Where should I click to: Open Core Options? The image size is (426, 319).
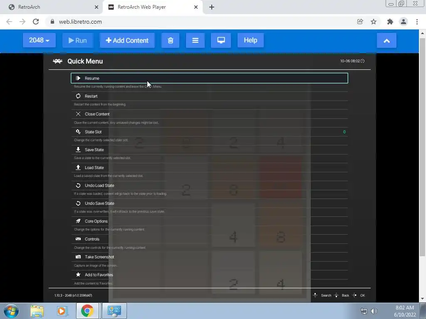coord(209,221)
